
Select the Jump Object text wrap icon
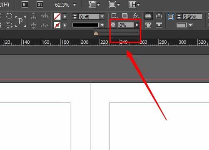coord(159,25)
